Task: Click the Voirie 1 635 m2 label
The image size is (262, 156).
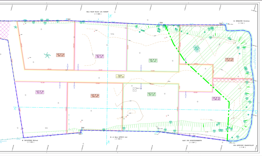Action: (120, 76)
